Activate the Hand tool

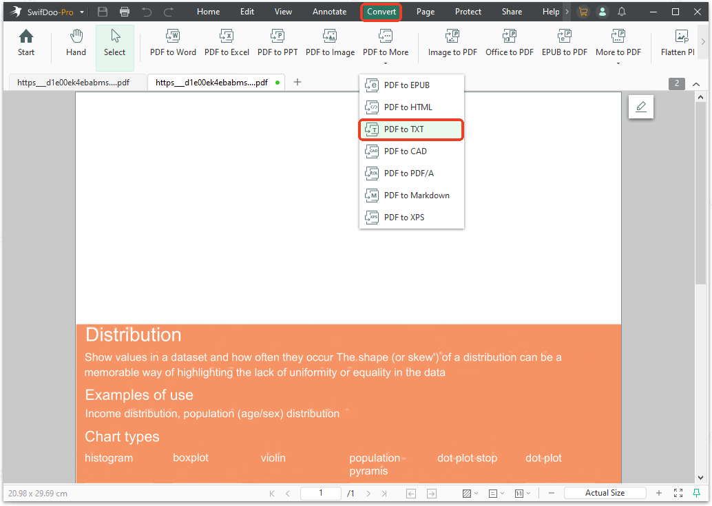point(76,43)
